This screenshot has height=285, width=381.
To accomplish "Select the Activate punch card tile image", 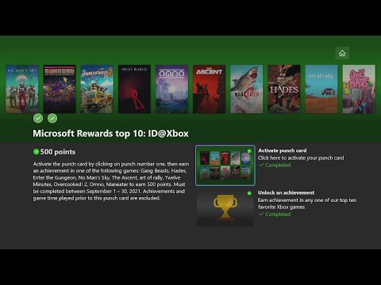I will 225,165.
